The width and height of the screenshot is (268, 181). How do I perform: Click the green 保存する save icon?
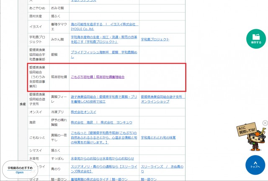[x=256, y=39]
